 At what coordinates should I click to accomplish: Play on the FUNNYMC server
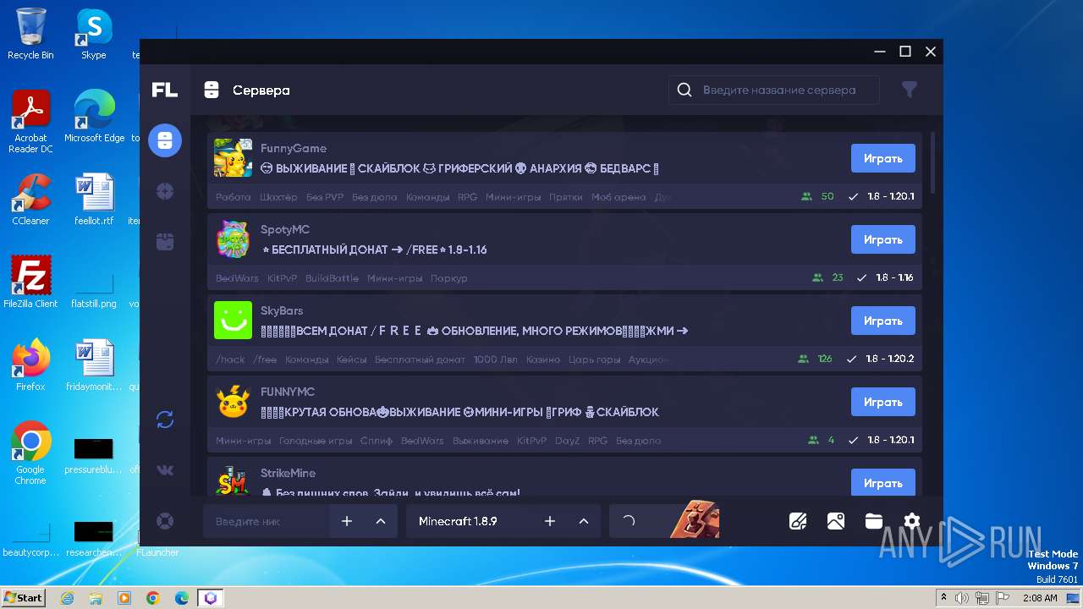(883, 402)
